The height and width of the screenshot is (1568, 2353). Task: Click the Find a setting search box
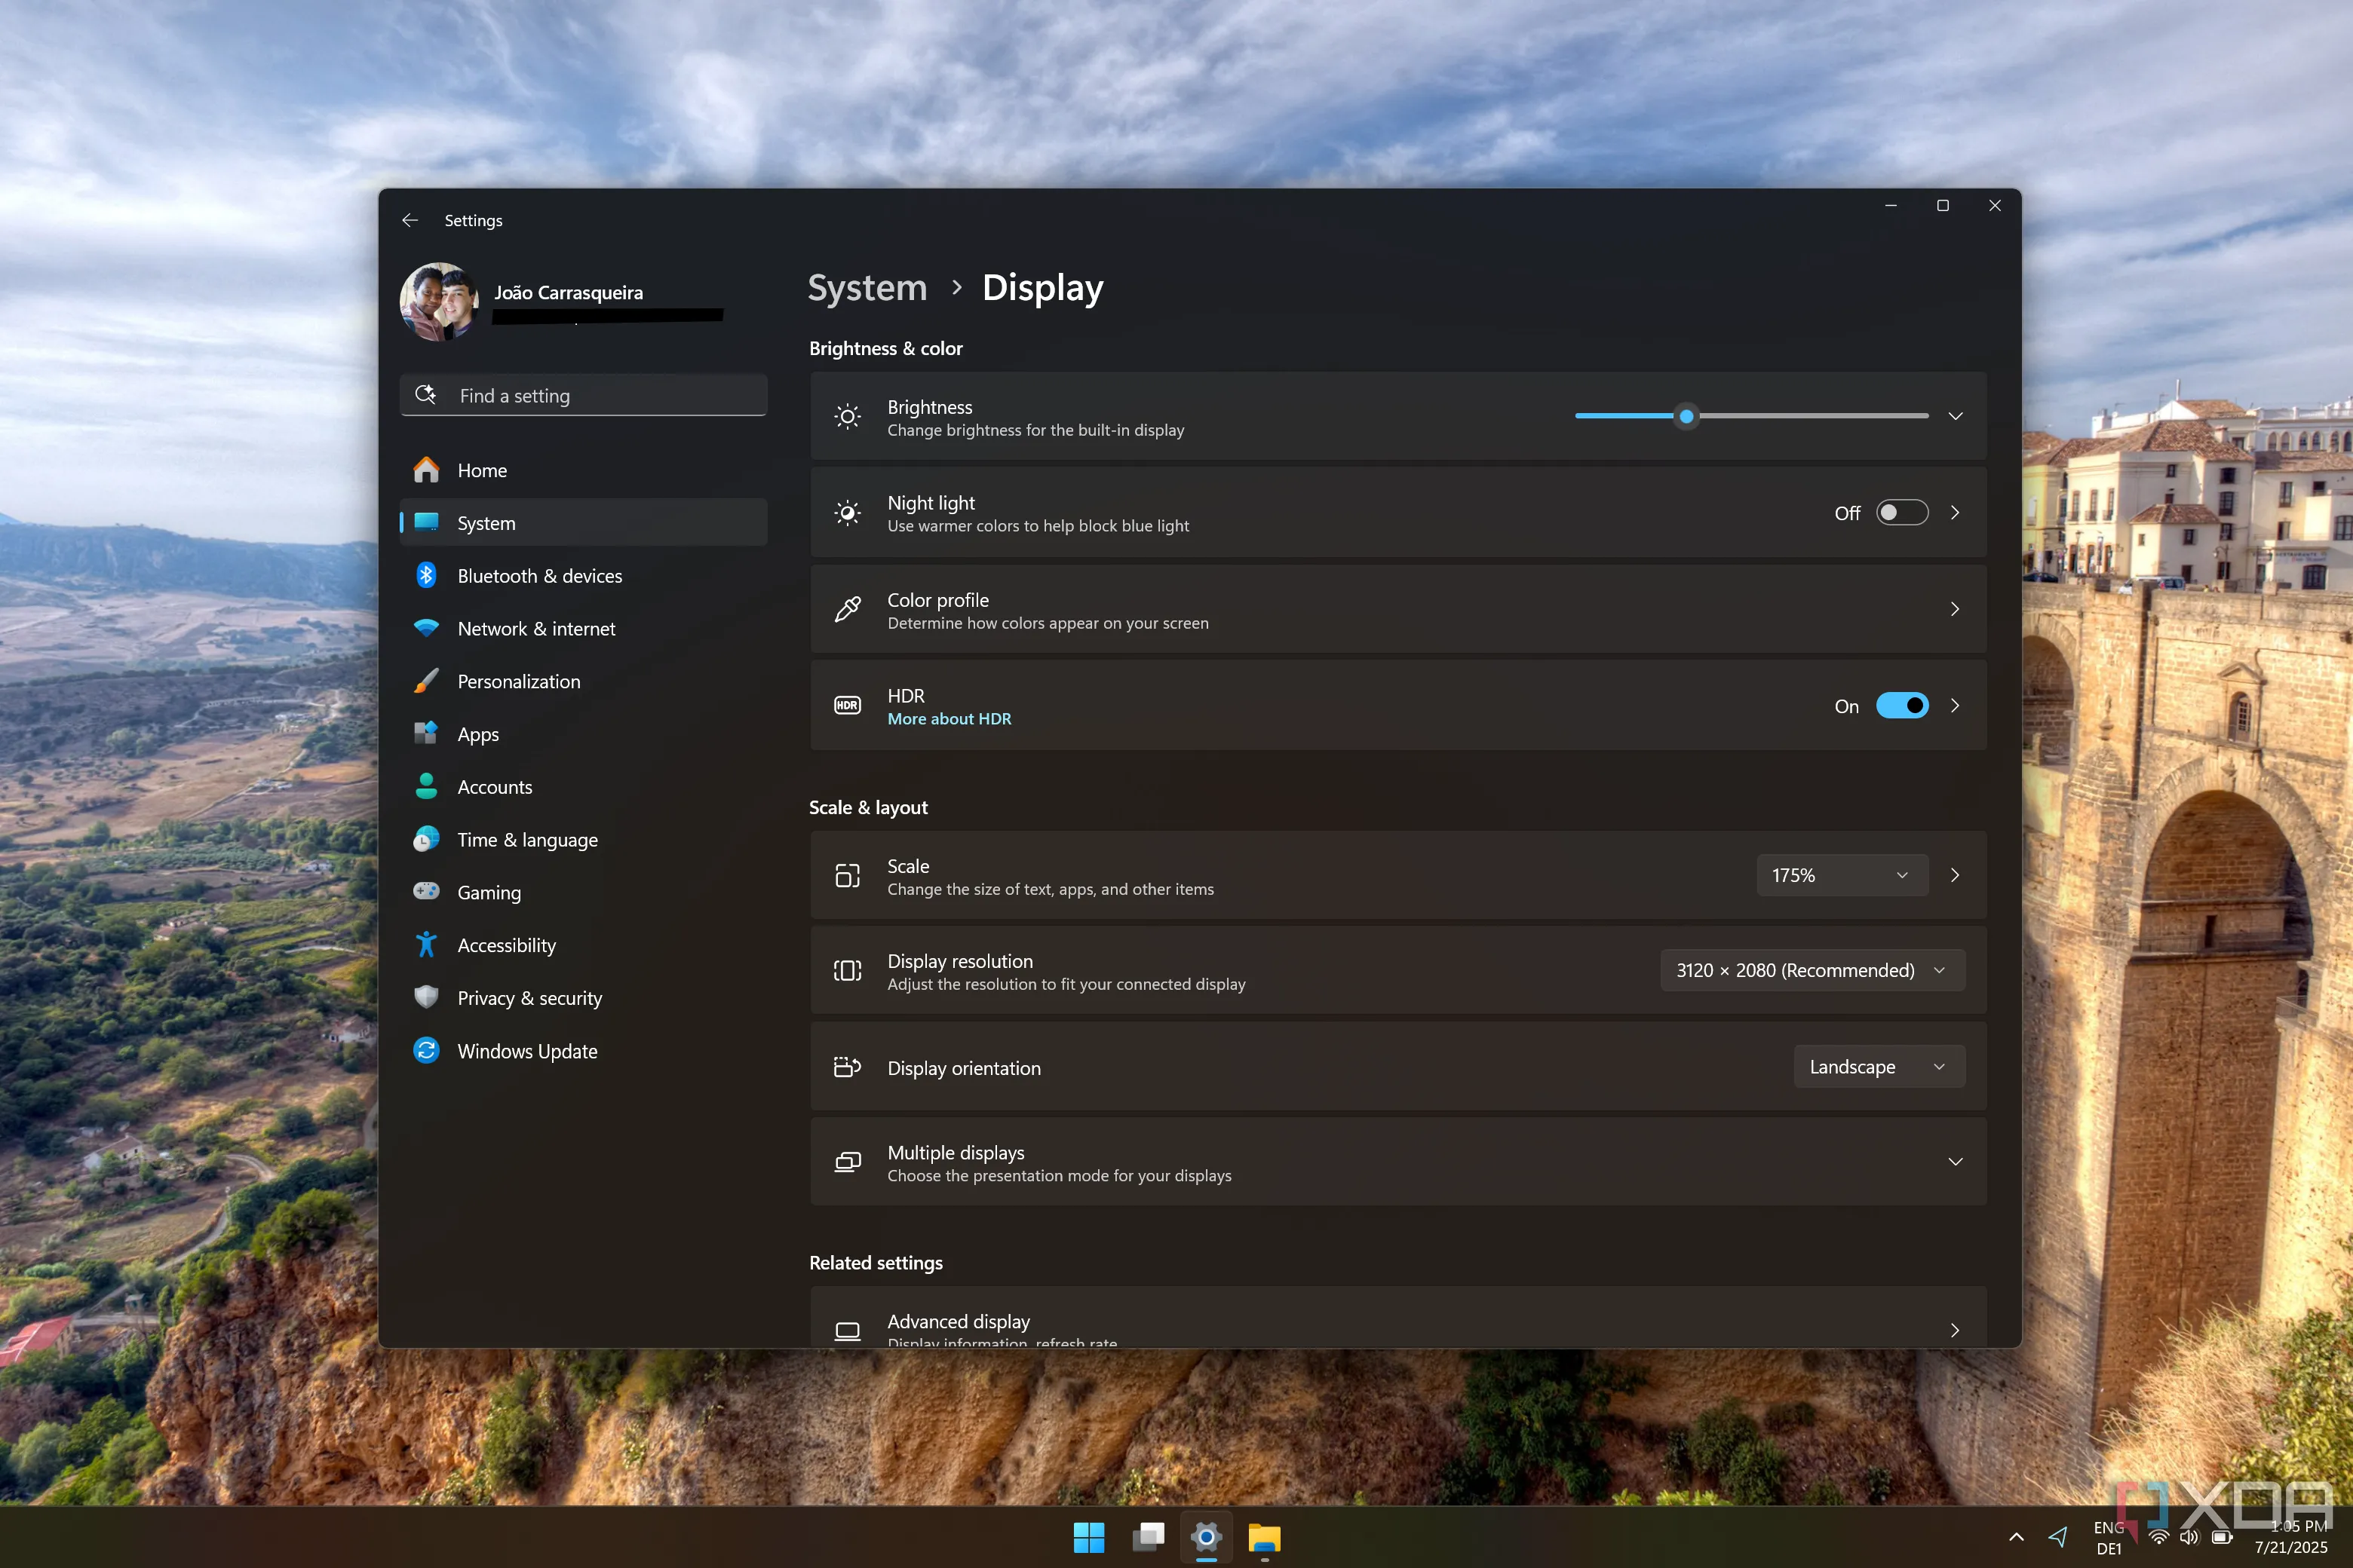(583, 395)
